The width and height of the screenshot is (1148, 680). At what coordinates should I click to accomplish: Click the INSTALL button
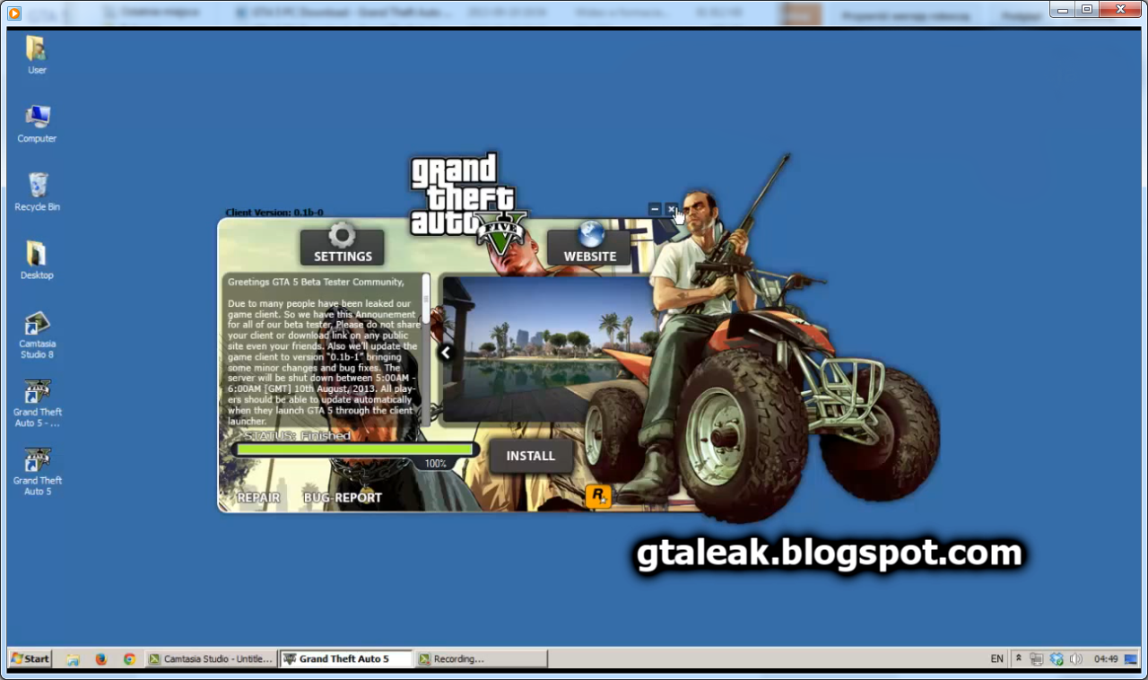pyautogui.click(x=531, y=456)
